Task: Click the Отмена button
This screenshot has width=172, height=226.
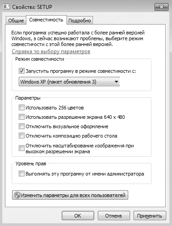Action: point(113,216)
